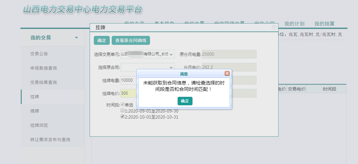Select 摘牌 in the sidebar
Image resolution: width=358 pixels, height=164 pixels.
pyautogui.click(x=35, y=111)
